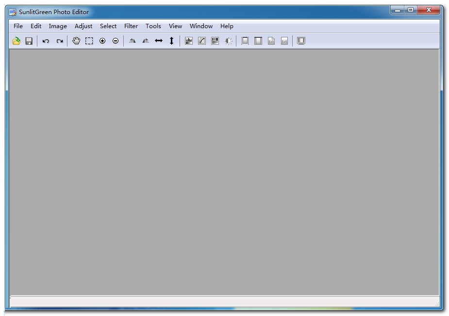The height and width of the screenshot is (316, 449).
Task: Click the Open file folder icon
Action: (x=17, y=41)
